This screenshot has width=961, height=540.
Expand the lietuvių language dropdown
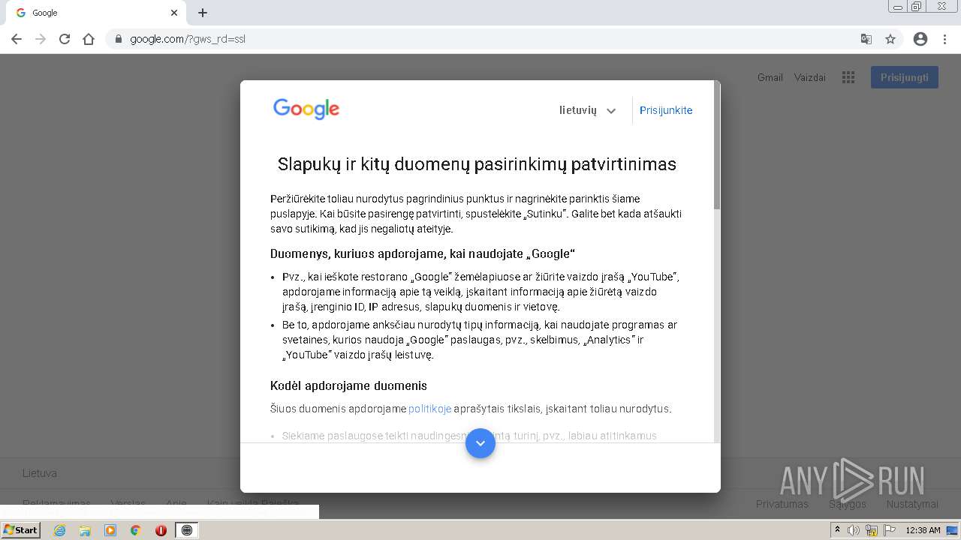(x=587, y=110)
